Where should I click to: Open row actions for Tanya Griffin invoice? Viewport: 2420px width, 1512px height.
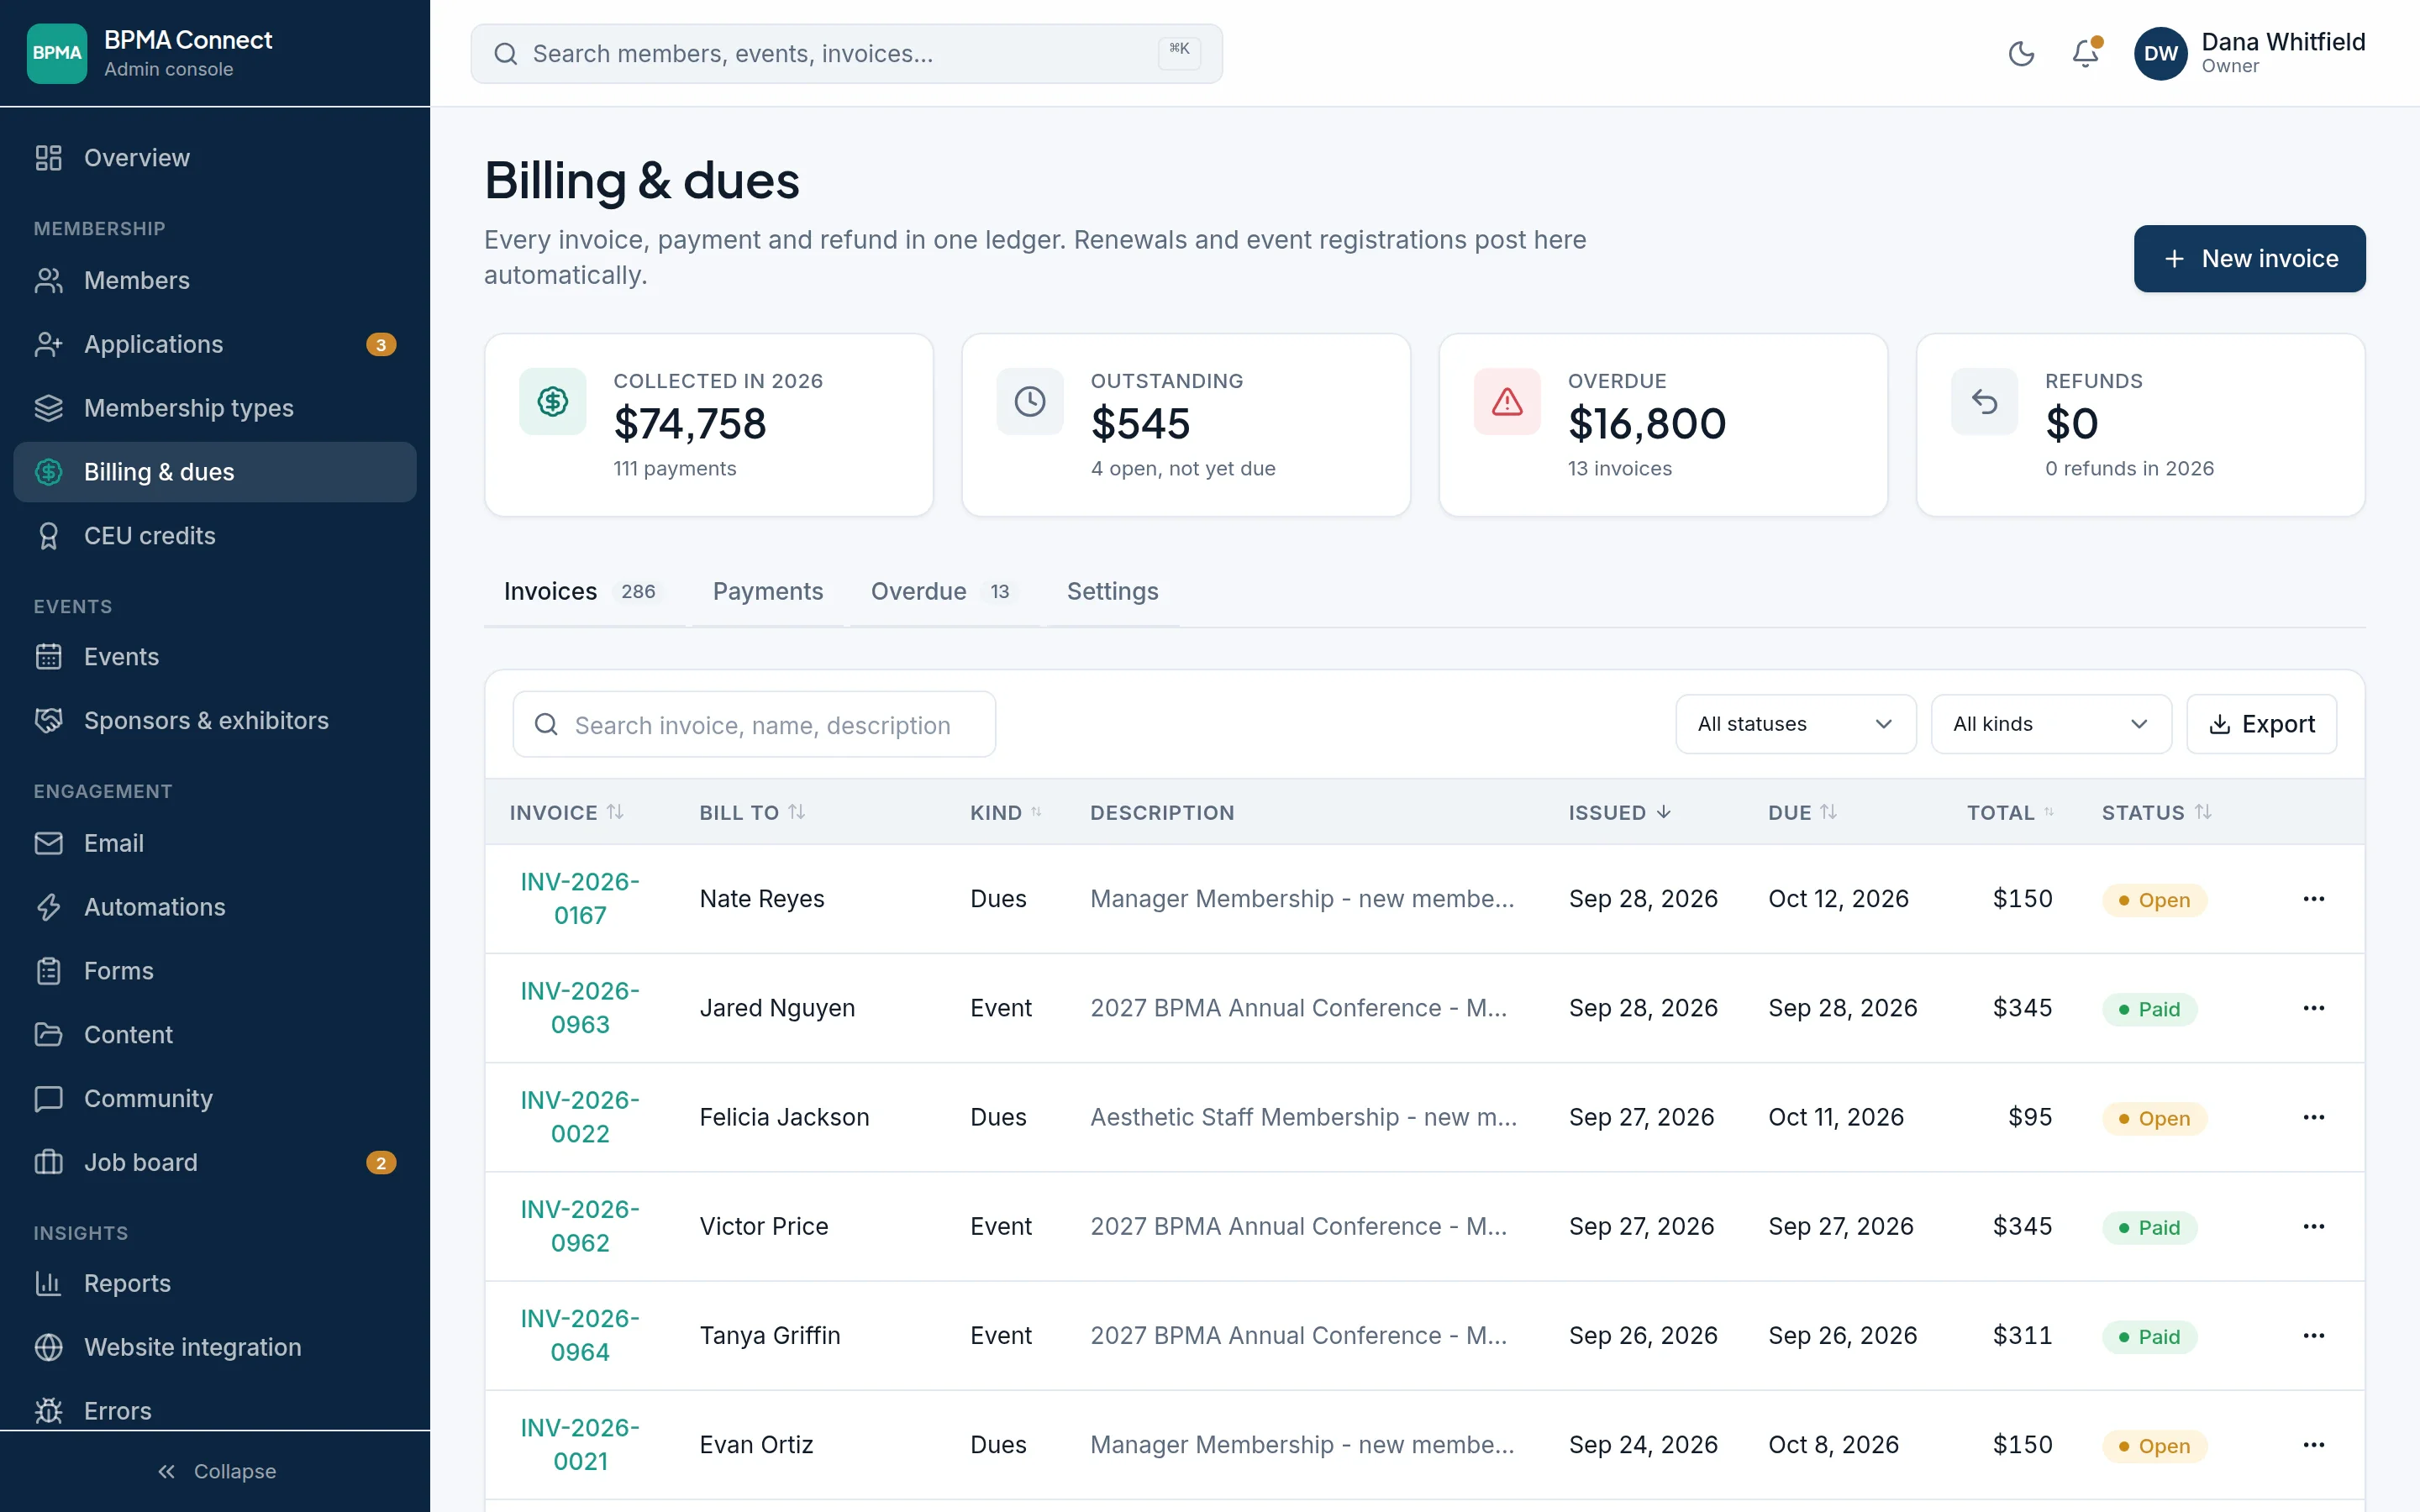click(x=2313, y=1336)
